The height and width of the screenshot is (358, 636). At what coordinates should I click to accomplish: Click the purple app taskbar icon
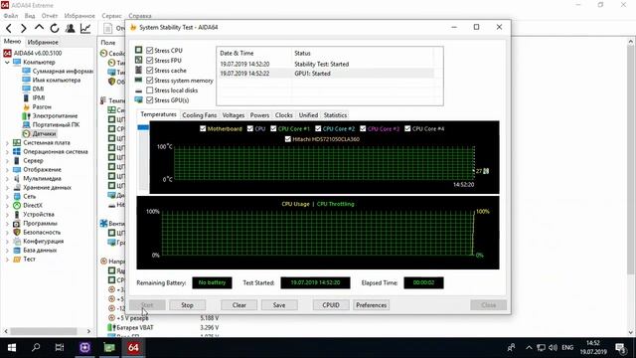[x=84, y=347]
